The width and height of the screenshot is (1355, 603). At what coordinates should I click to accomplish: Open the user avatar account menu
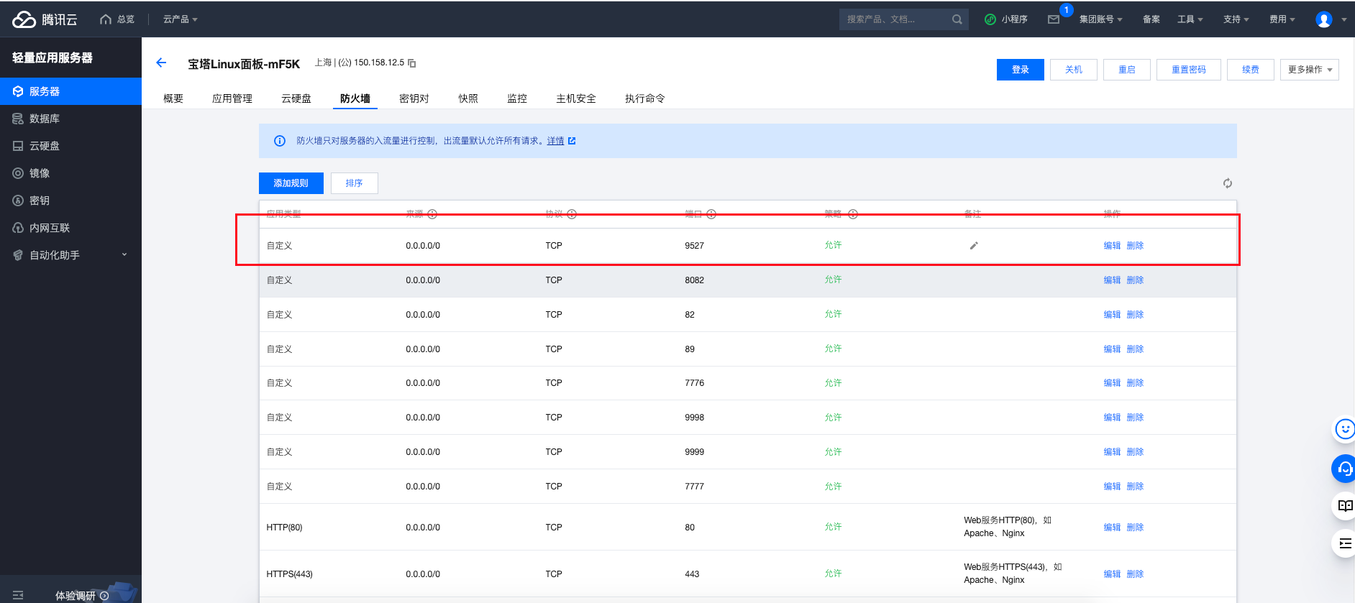tap(1324, 19)
